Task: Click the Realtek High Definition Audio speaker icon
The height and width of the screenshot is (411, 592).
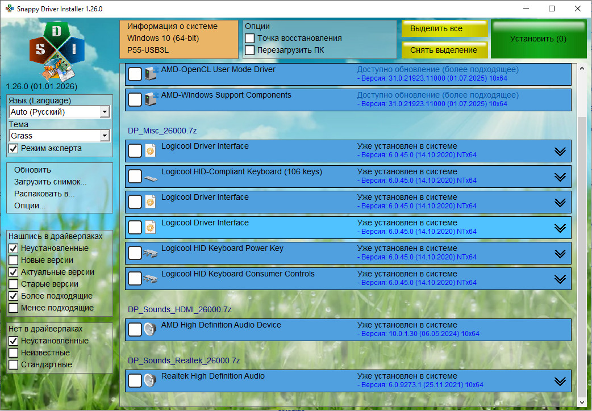Action: click(x=151, y=381)
